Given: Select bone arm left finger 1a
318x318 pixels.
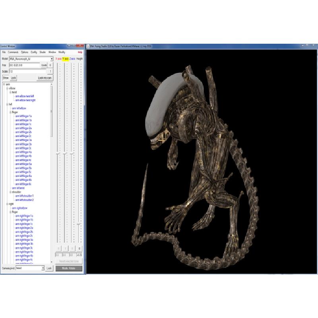Looking at the screenshot, I should 23,116.
